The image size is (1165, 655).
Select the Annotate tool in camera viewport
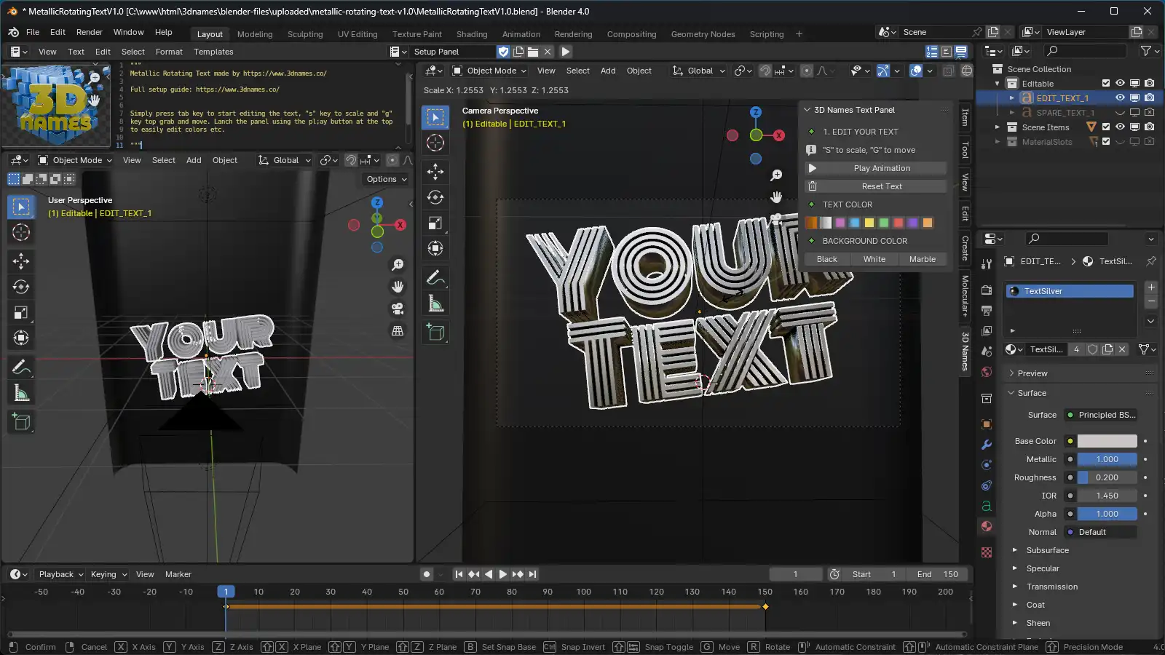tap(435, 277)
